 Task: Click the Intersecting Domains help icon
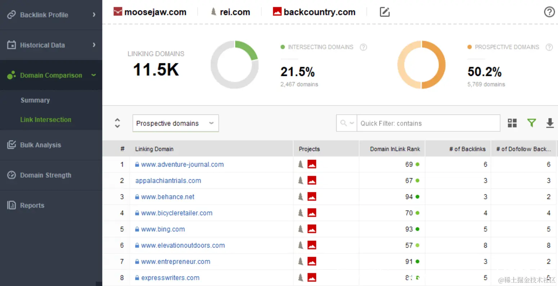pyautogui.click(x=364, y=47)
